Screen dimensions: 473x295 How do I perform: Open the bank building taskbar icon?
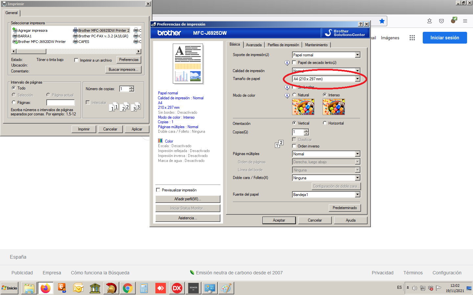point(95,288)
